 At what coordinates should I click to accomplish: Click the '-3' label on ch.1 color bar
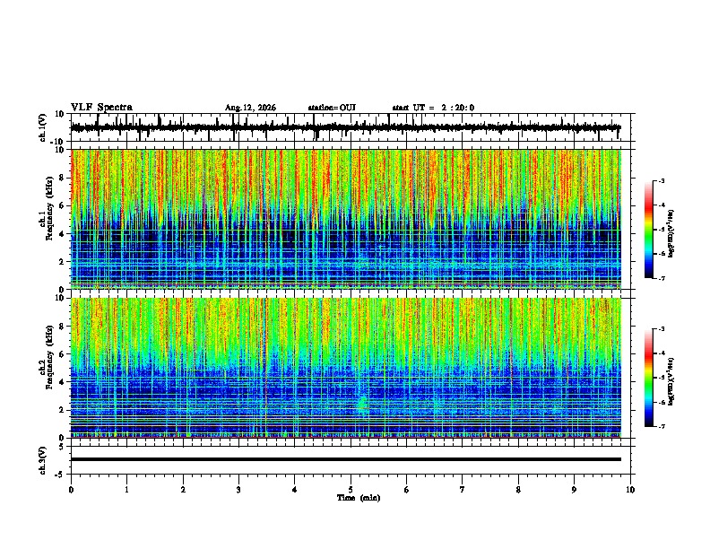click(662, 180)
